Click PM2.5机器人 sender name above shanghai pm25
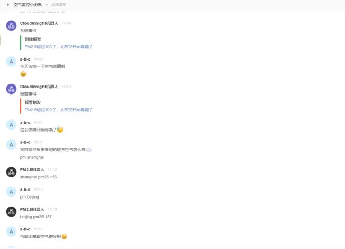Screen dimensions: 345x249 click(x=32, y=170)
